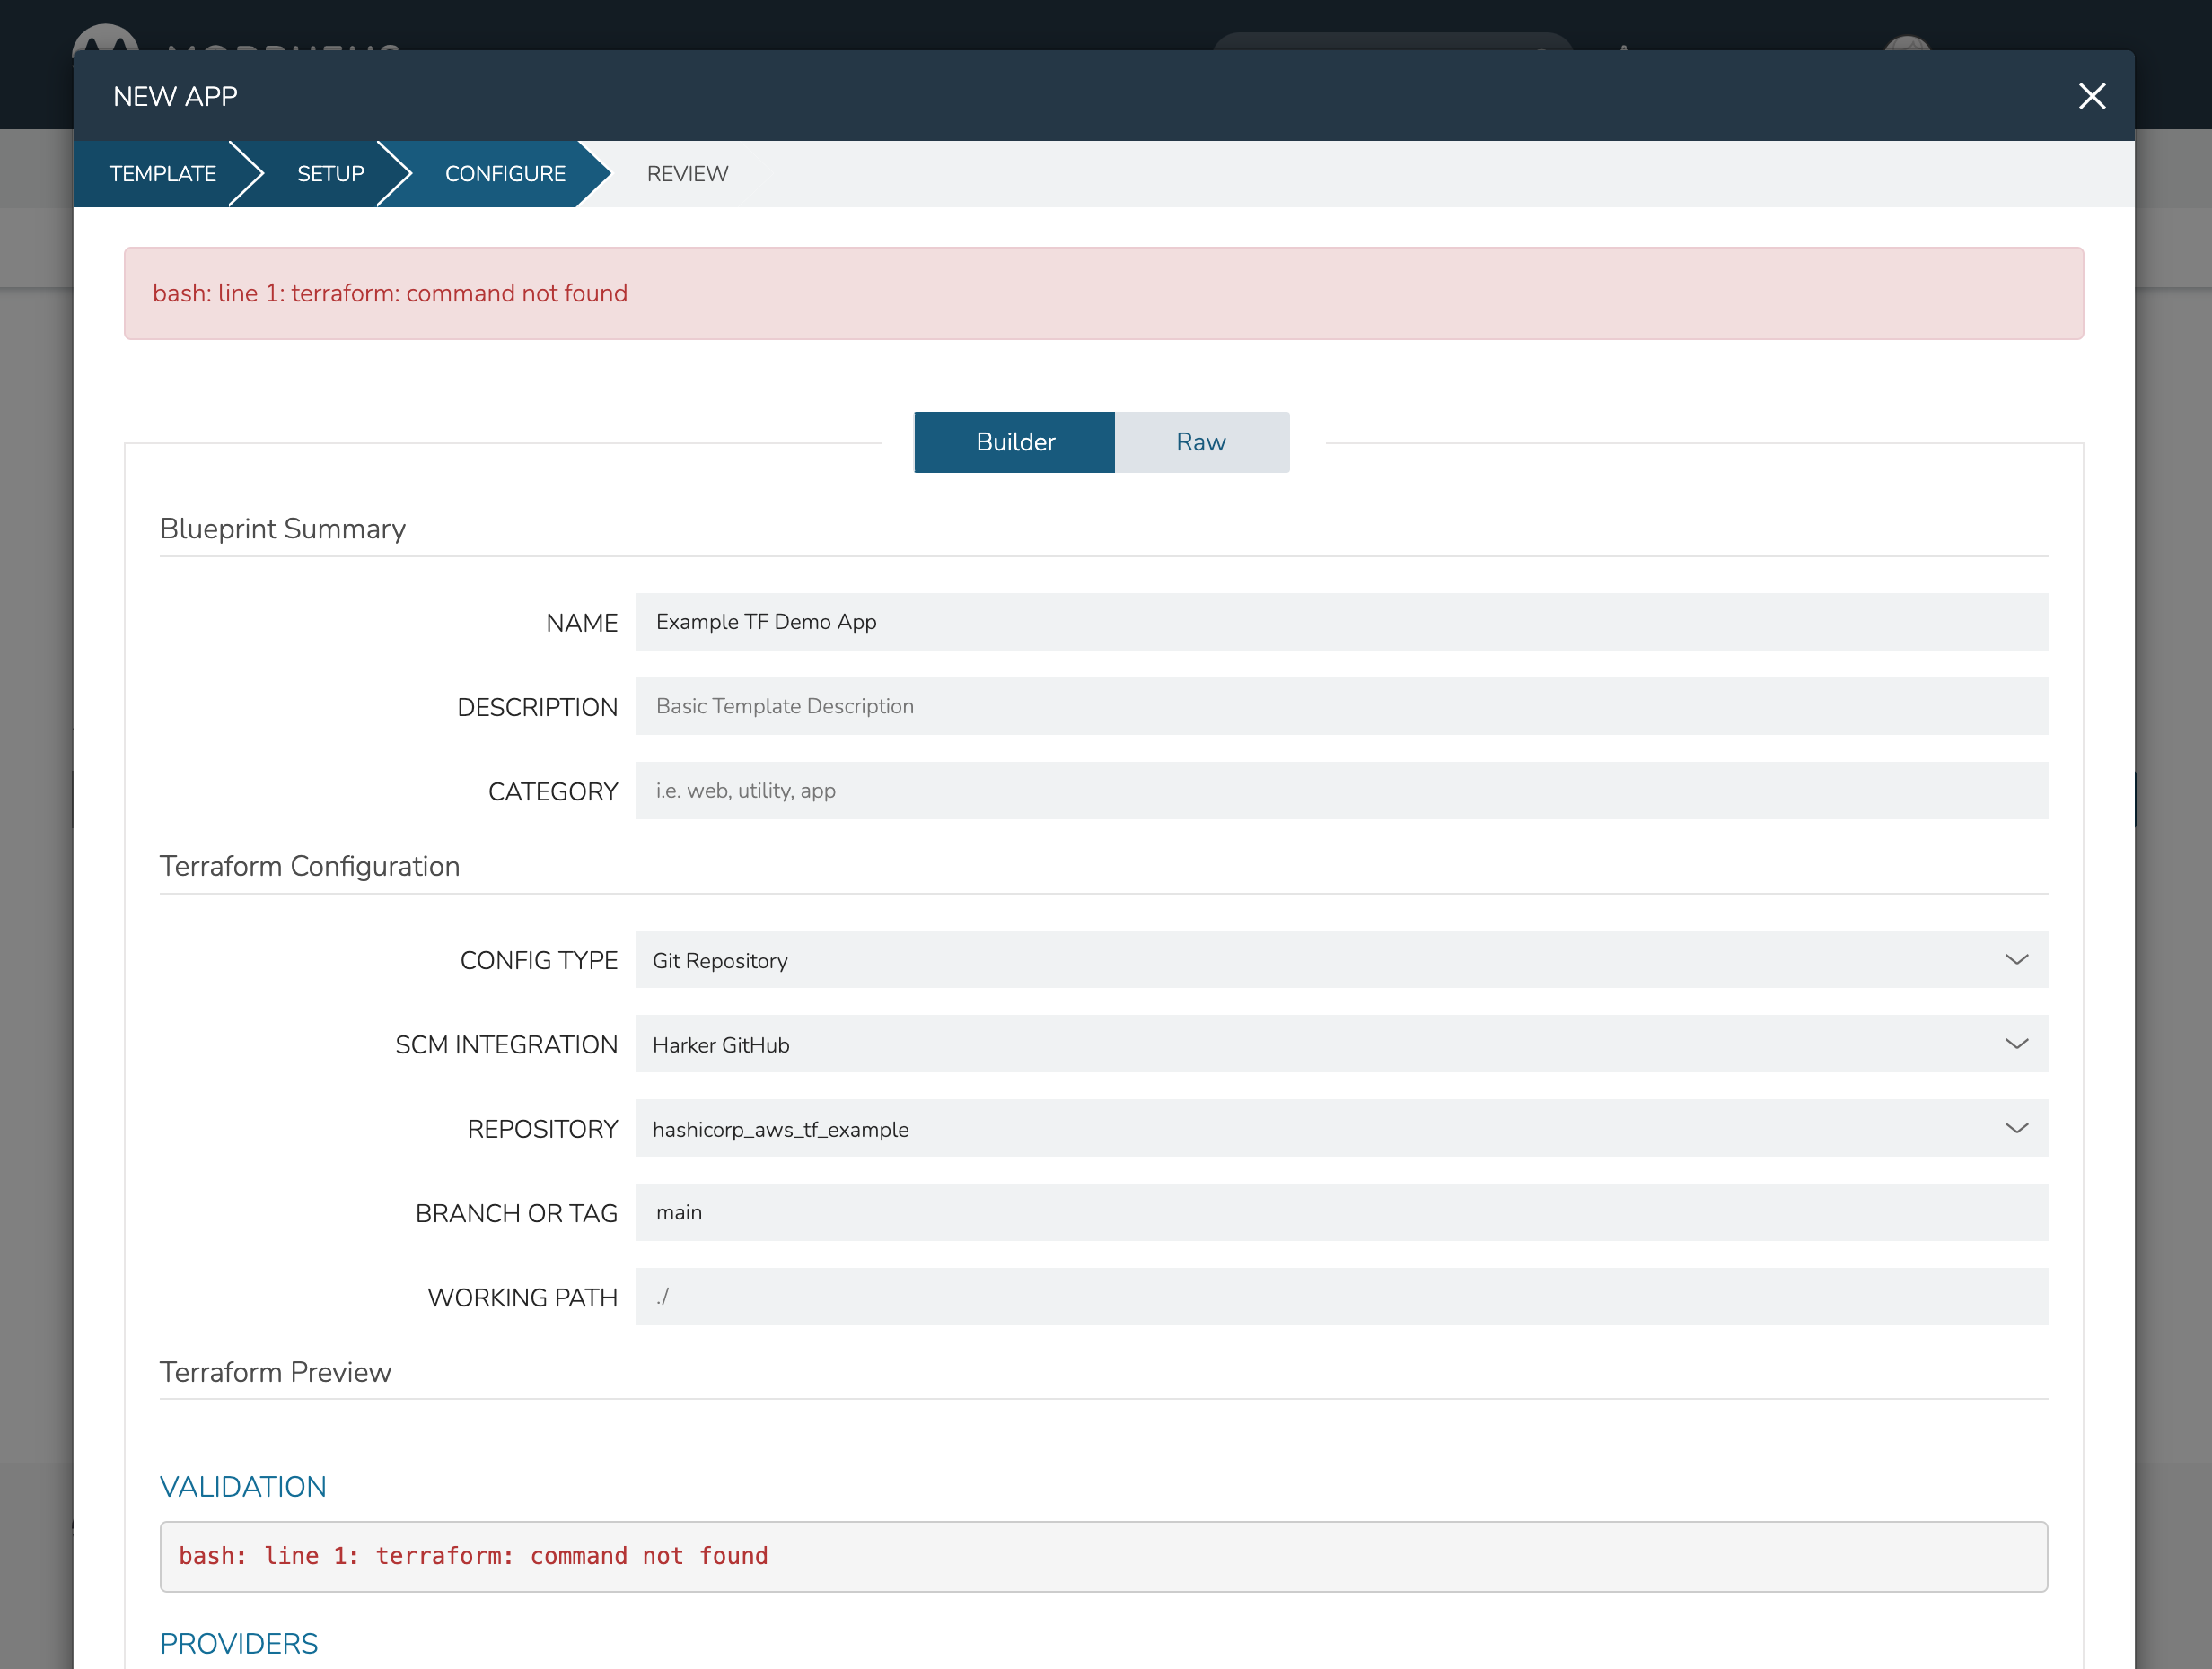The height and width of the screenshot is (1669, 2212).
Task: Go back to the Template step
Action: click(162, 174)
